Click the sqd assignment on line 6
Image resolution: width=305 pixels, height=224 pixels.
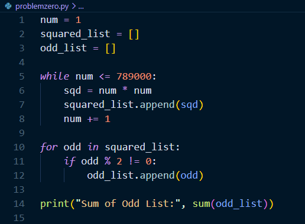(x=108, y=91)
